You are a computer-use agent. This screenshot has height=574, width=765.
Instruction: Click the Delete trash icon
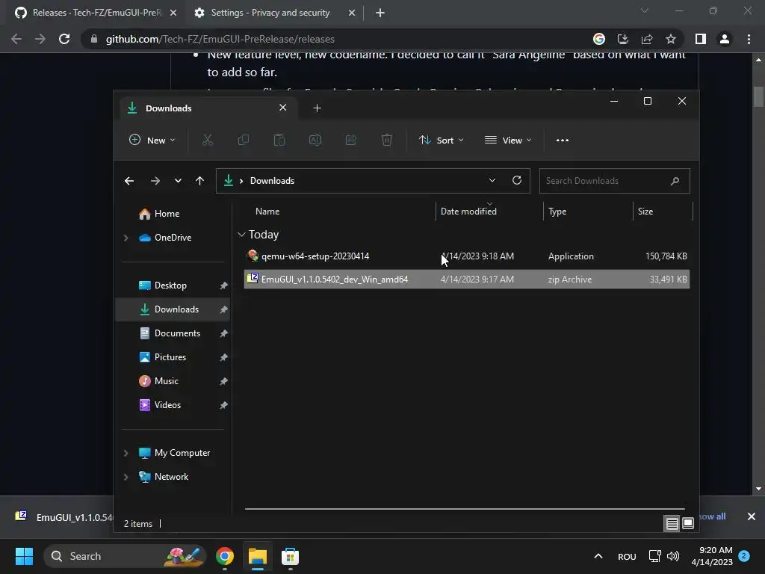pos(386,140)
